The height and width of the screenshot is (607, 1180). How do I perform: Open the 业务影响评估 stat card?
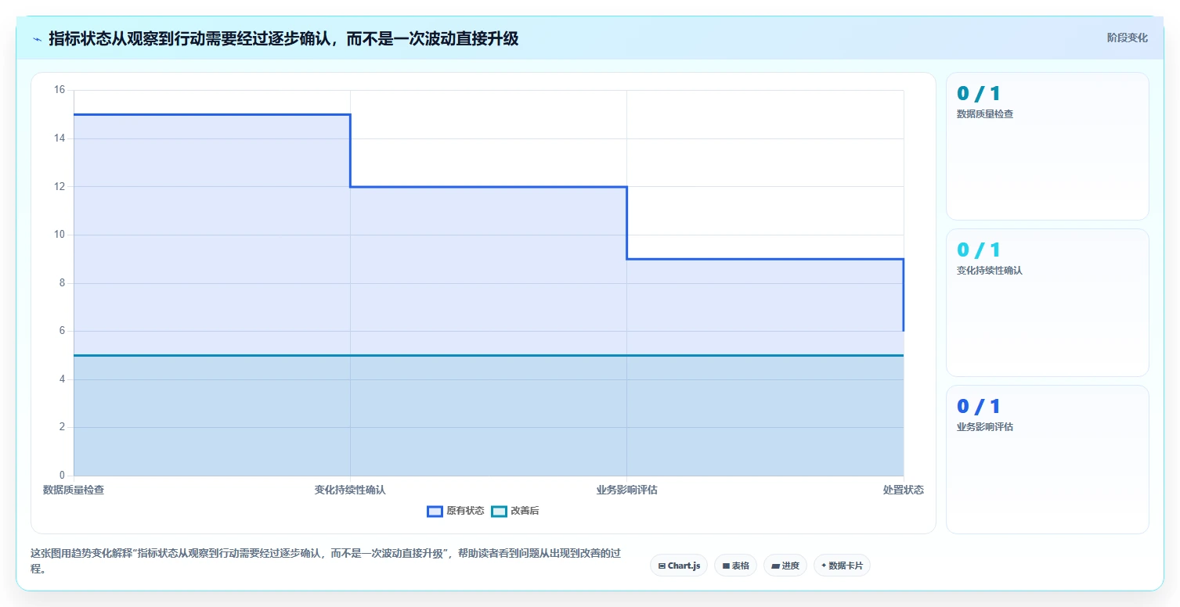[x=1048, y=459]
